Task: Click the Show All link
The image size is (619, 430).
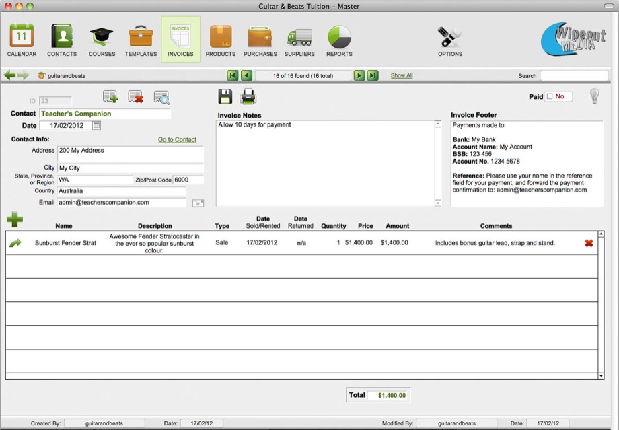Action: 402,76
